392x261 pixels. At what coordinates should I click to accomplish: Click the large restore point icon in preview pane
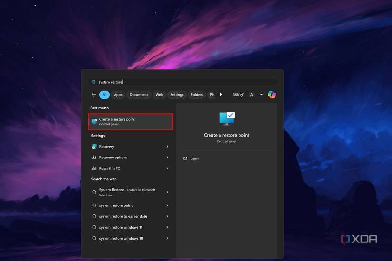[227, 119]
